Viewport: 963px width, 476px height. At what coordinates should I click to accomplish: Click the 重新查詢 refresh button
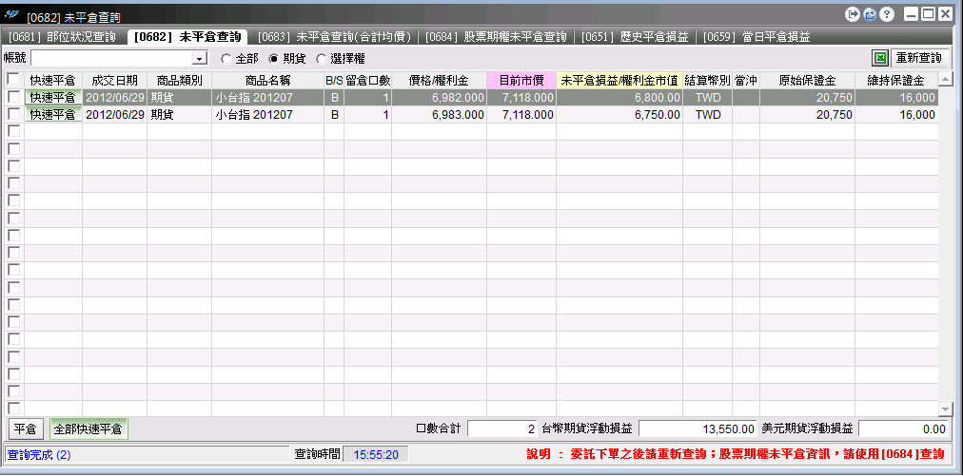coord(919,58)
